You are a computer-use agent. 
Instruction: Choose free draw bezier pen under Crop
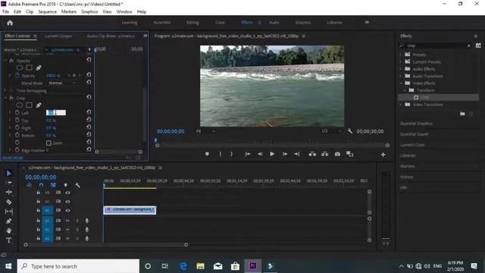click(x=39, y=105)
